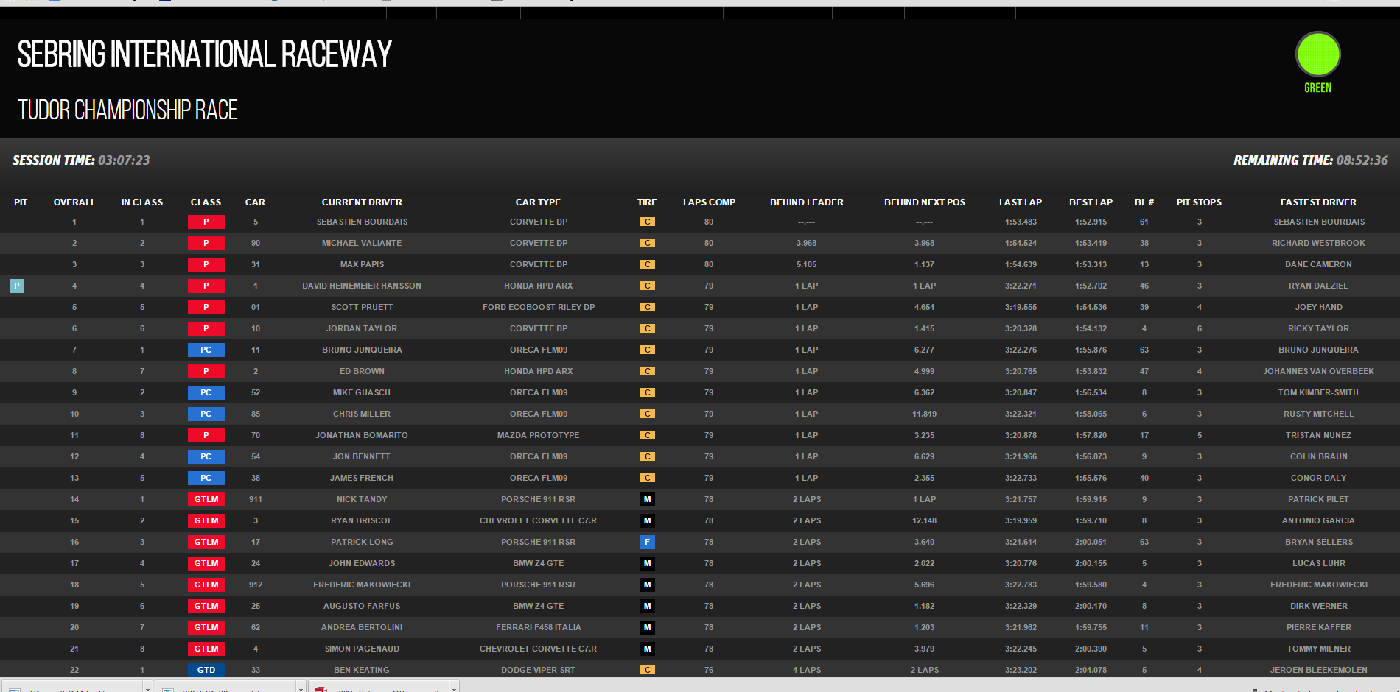
Task: Click Ben Keating's GTD class badge
Action: 206,670
